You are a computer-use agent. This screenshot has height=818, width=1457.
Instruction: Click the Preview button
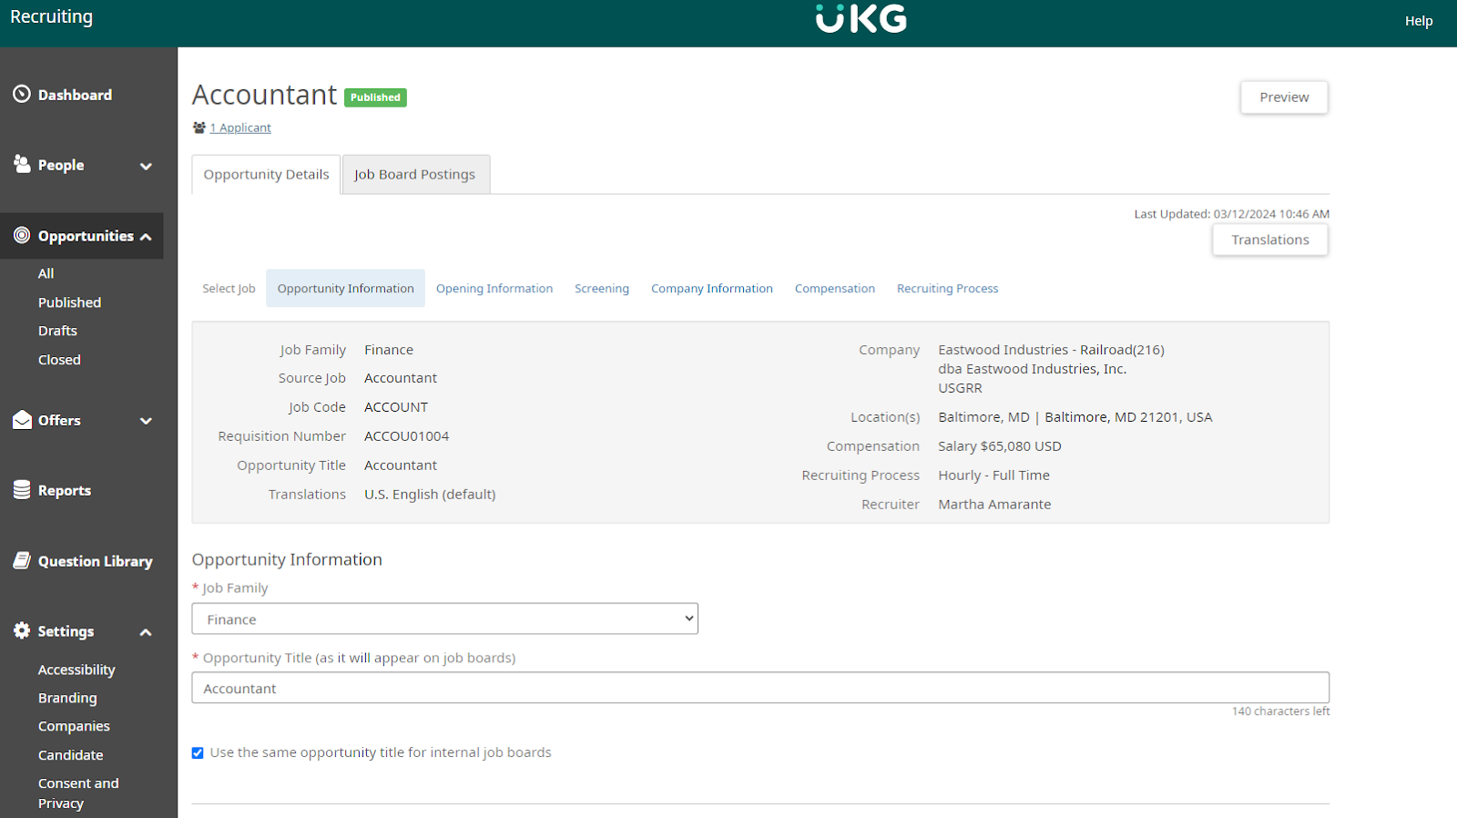coord(1284,97)
